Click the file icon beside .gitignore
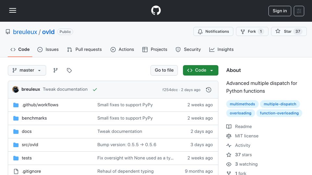 tap(16, 171)
